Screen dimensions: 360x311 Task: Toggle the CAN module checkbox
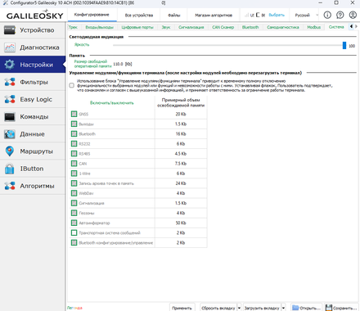click(x=74, y=164)
